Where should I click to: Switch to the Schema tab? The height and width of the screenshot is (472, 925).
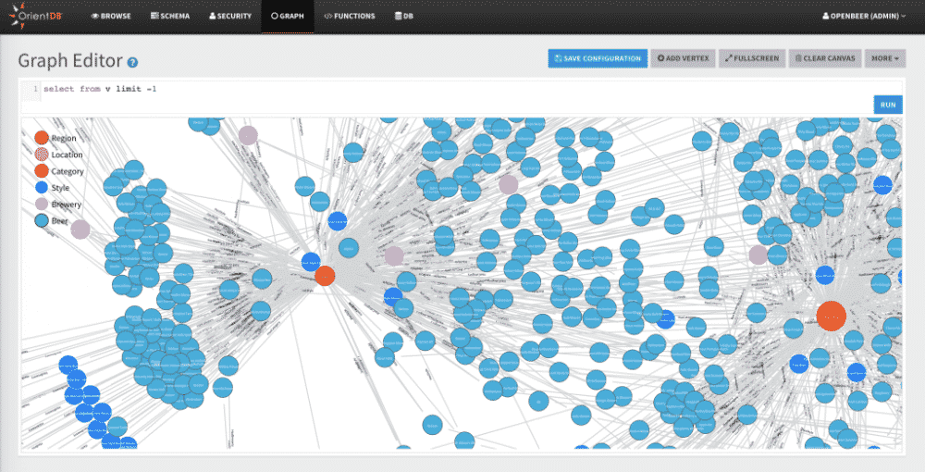171,17
